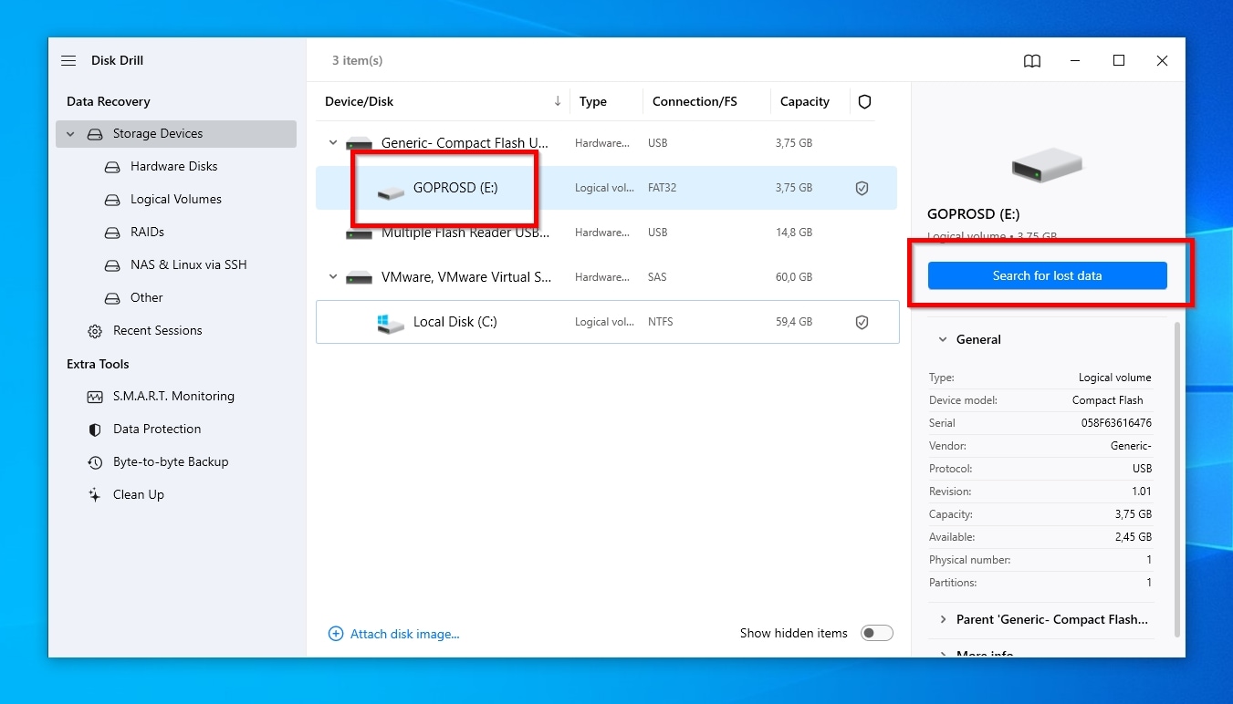Click the Connection/FS column header

point(695,101)
